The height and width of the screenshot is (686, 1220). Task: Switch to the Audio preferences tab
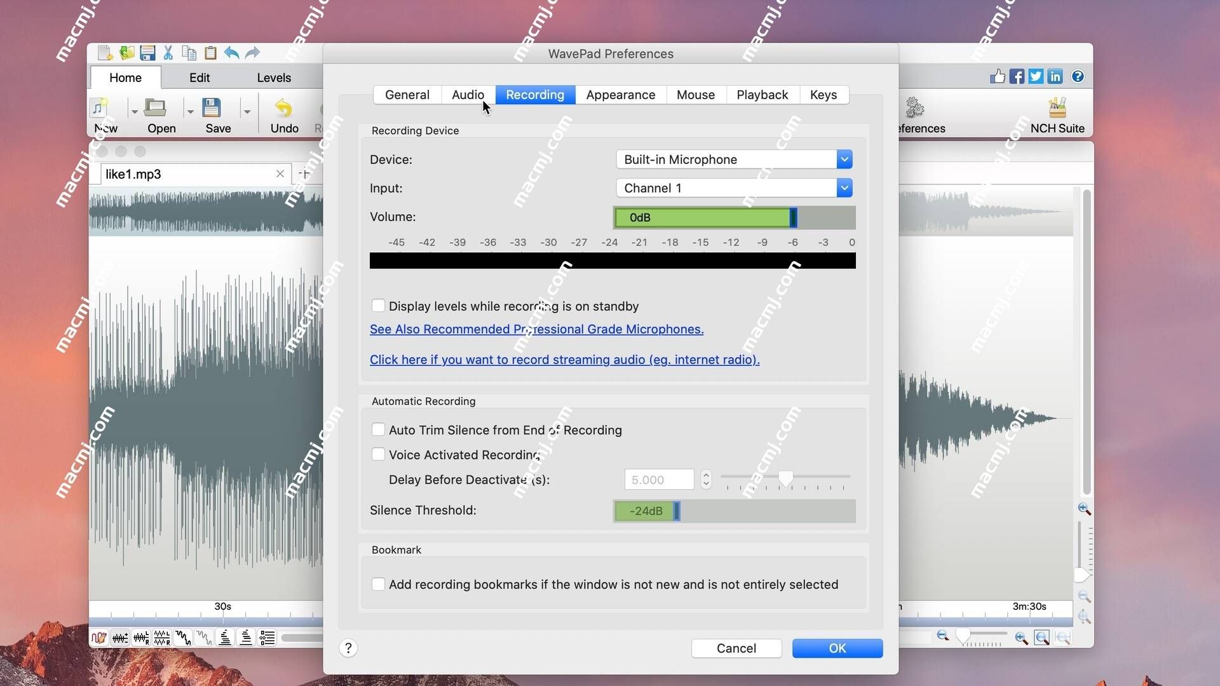pos(468,95)
